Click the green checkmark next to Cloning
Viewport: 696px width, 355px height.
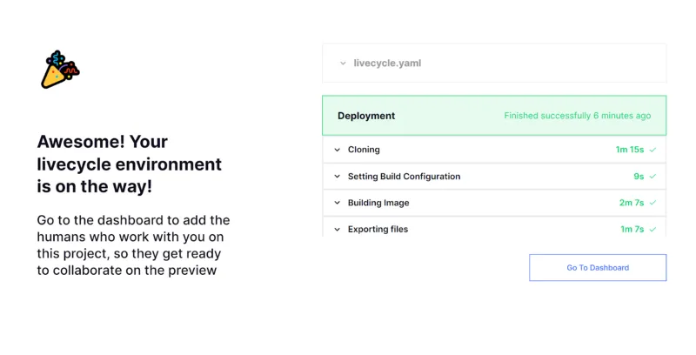[x=652, y=150]
